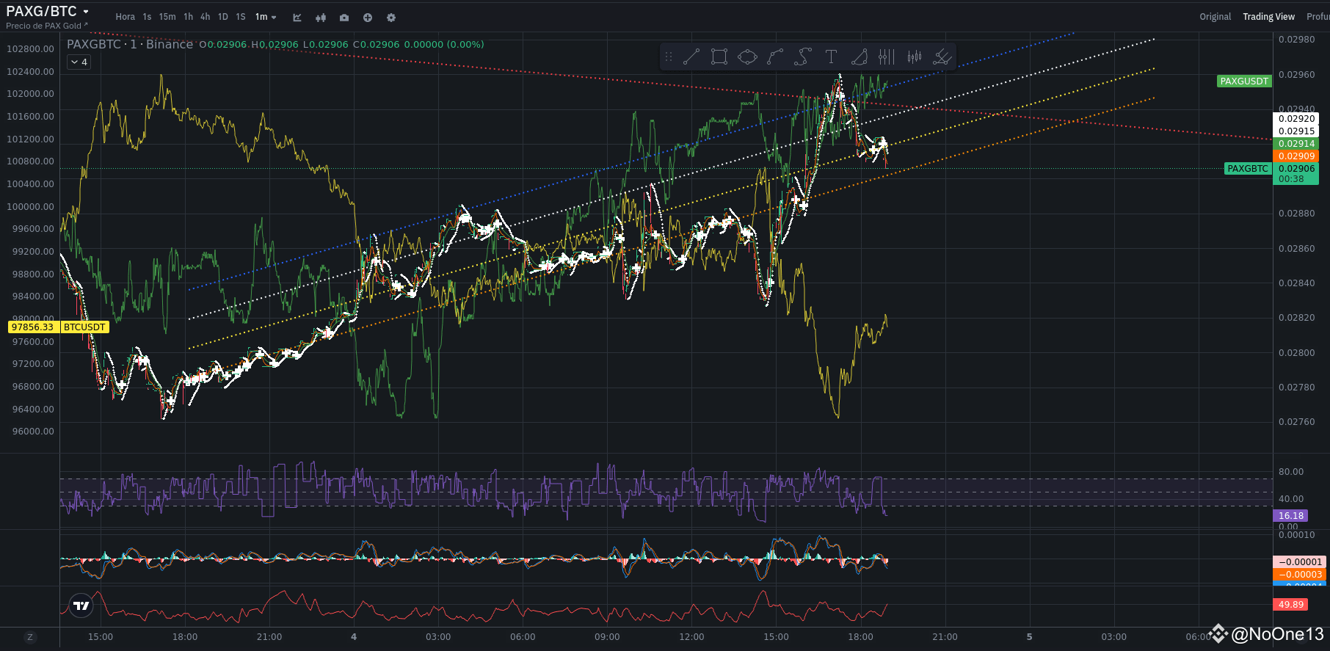Expand the collapsed indicators legend showing 4
The width and height of the screenshot is (1330, 651).
[79, 62]
